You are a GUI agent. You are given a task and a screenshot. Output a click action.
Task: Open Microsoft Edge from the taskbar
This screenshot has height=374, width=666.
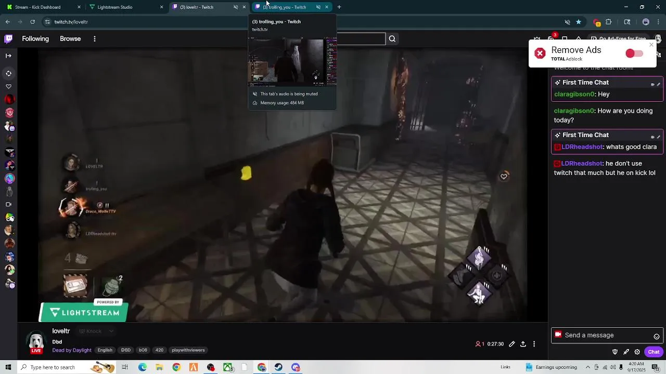[x=142, y=367]
